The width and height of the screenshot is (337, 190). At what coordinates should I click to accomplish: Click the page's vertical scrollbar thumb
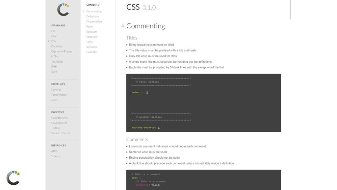pos(290,10)
